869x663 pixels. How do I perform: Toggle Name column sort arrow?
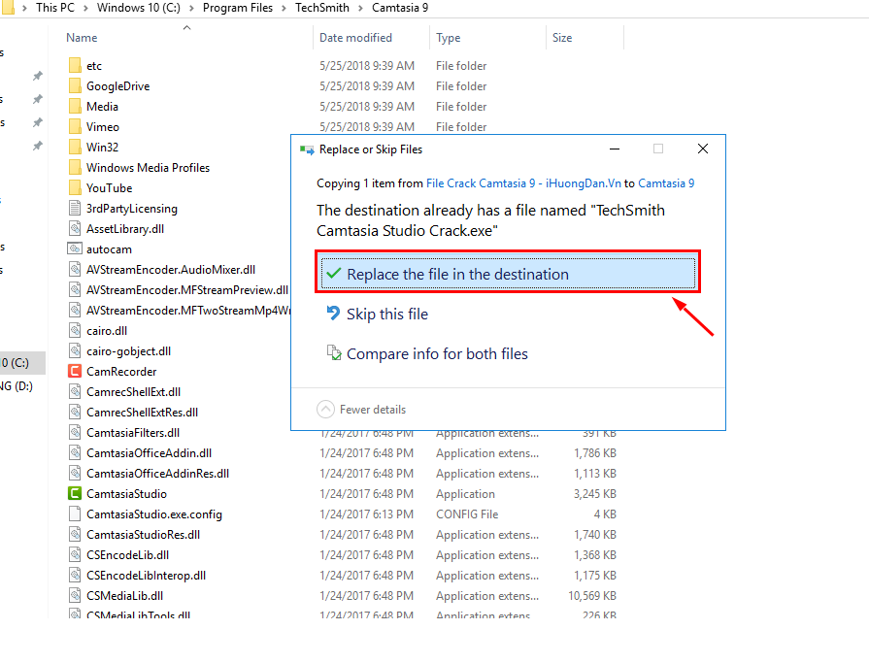(186, 28)
